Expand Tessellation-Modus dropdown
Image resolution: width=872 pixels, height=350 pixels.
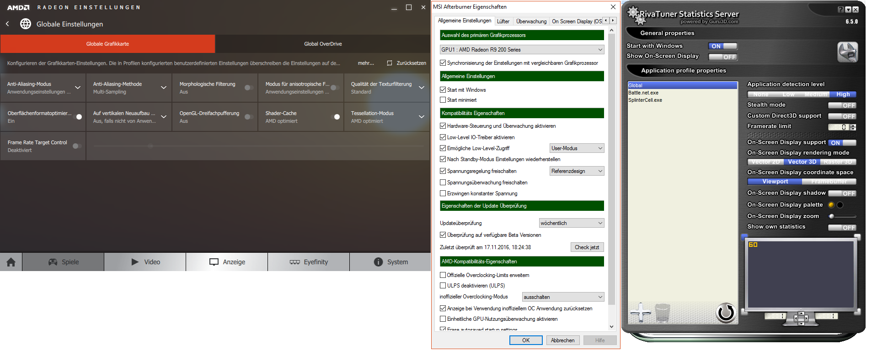pyautogui.click(x=422, y=117)
